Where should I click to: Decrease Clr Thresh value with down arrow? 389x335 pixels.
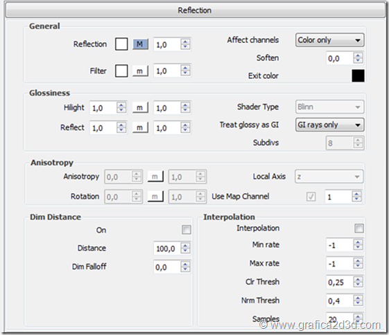[358, 284]
